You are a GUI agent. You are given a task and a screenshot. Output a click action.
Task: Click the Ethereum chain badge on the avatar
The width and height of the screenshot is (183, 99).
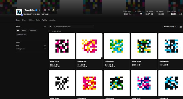[22, 15]
